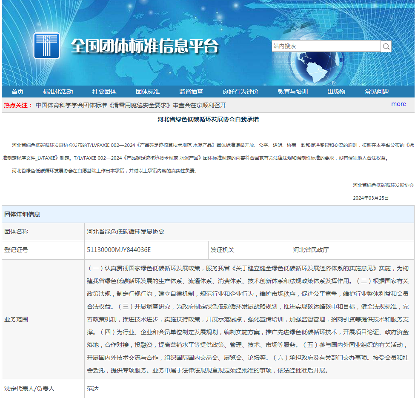Click the association signature above the date

coord(384,185)
